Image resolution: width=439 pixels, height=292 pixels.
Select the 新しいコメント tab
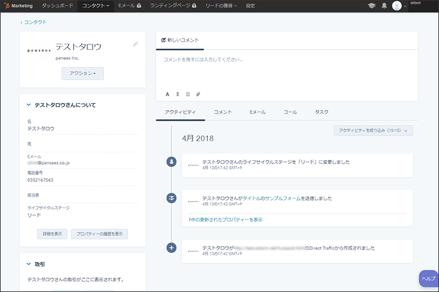pyautogui.click(x=180, y=40)
